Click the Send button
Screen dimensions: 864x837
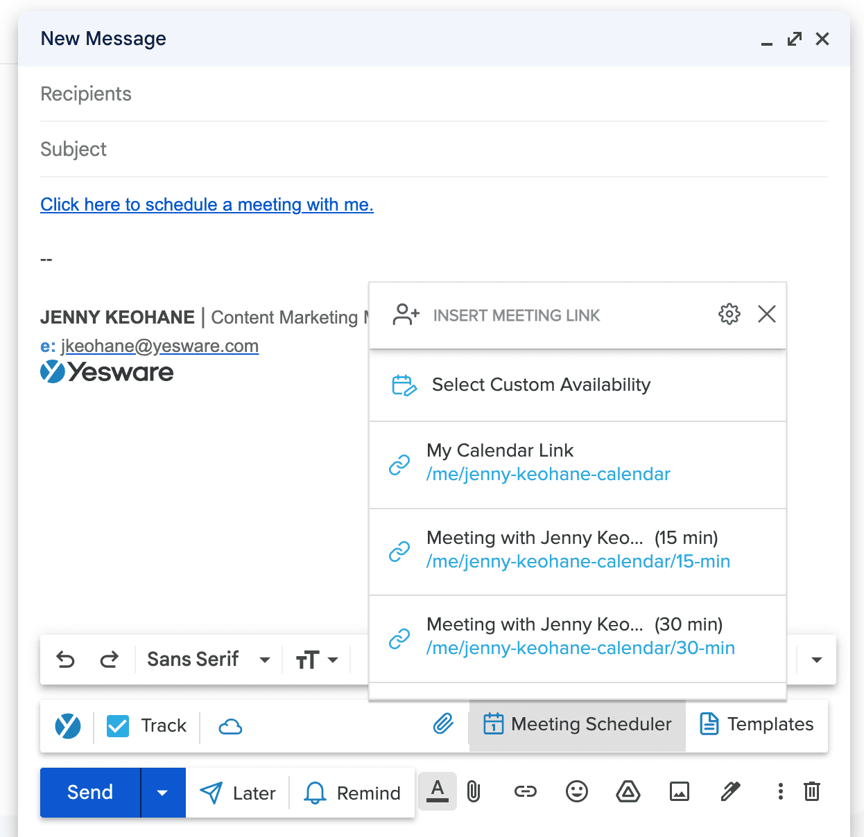[x=89, y=792]
